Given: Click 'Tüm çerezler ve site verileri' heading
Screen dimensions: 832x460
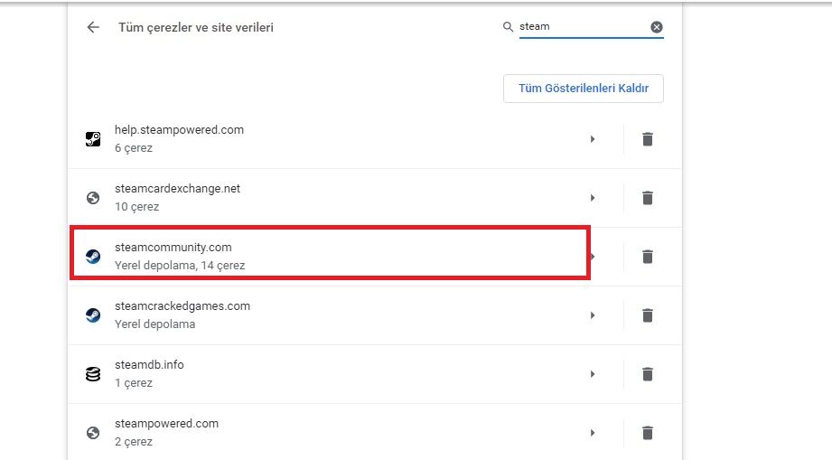Looking at the screenshot, I should (196, 28).
